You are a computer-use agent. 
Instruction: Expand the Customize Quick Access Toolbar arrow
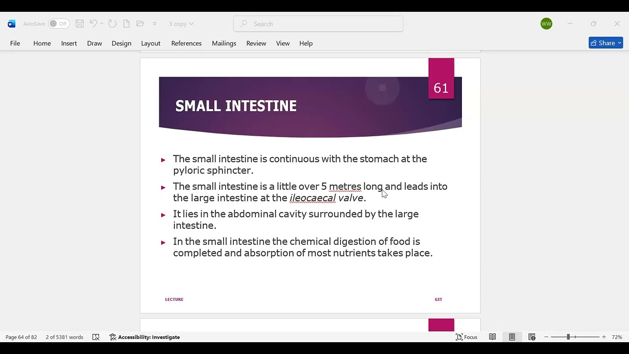point(154,24)
